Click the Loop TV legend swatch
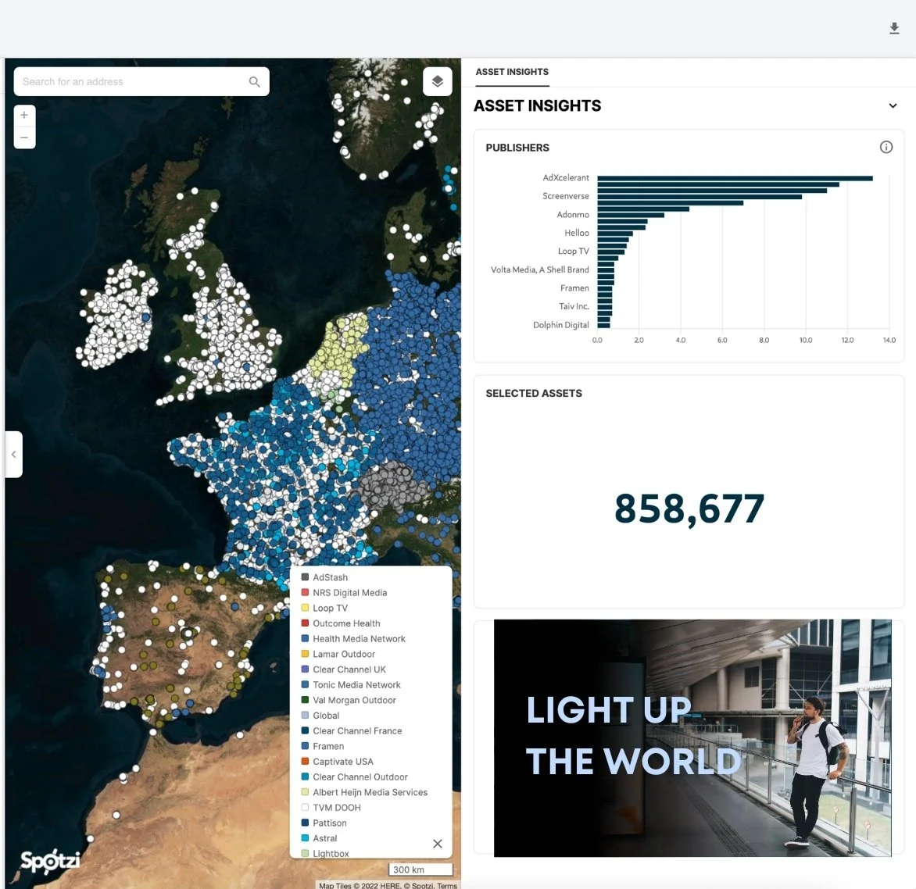 pos(304,608)
